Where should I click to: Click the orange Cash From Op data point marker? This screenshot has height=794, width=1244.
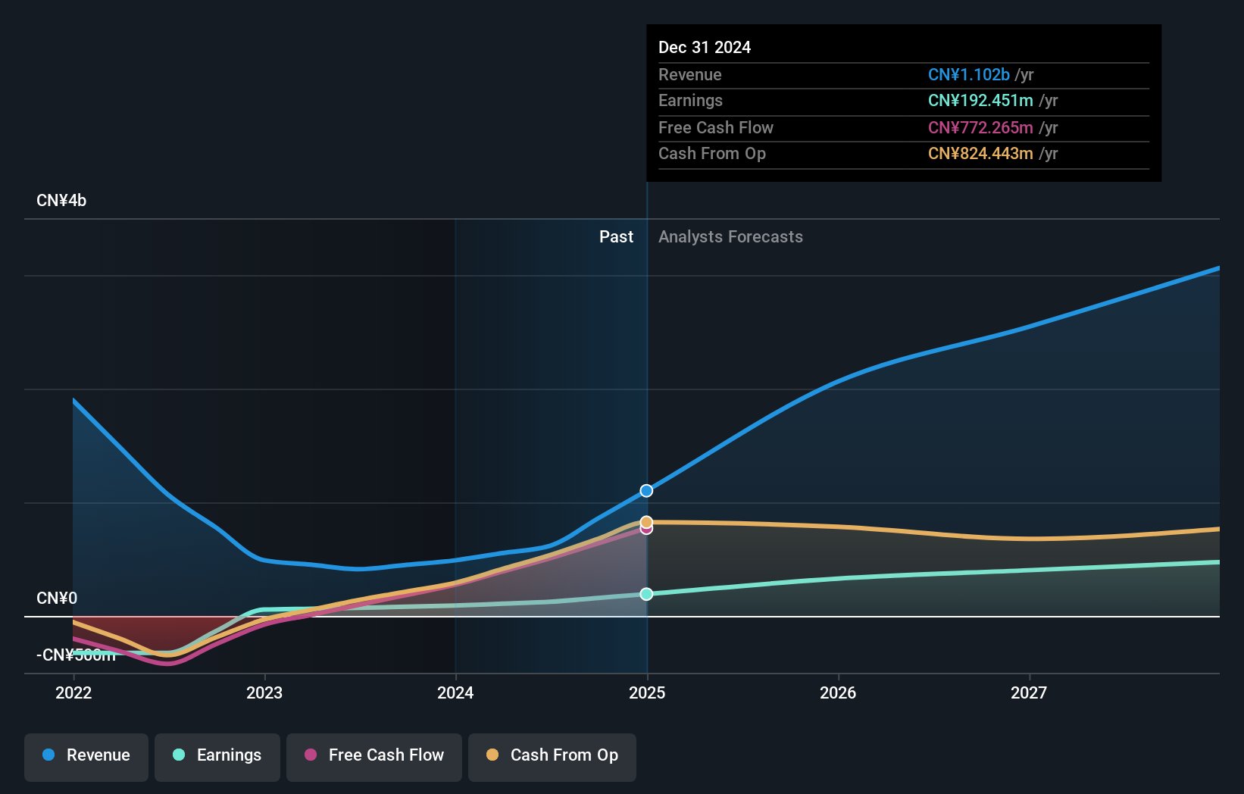click(646, 522)
